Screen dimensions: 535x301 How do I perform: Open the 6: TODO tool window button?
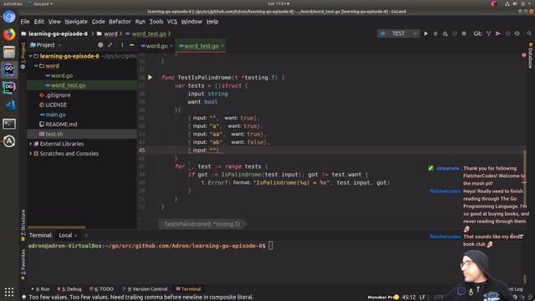click(101, 288)
